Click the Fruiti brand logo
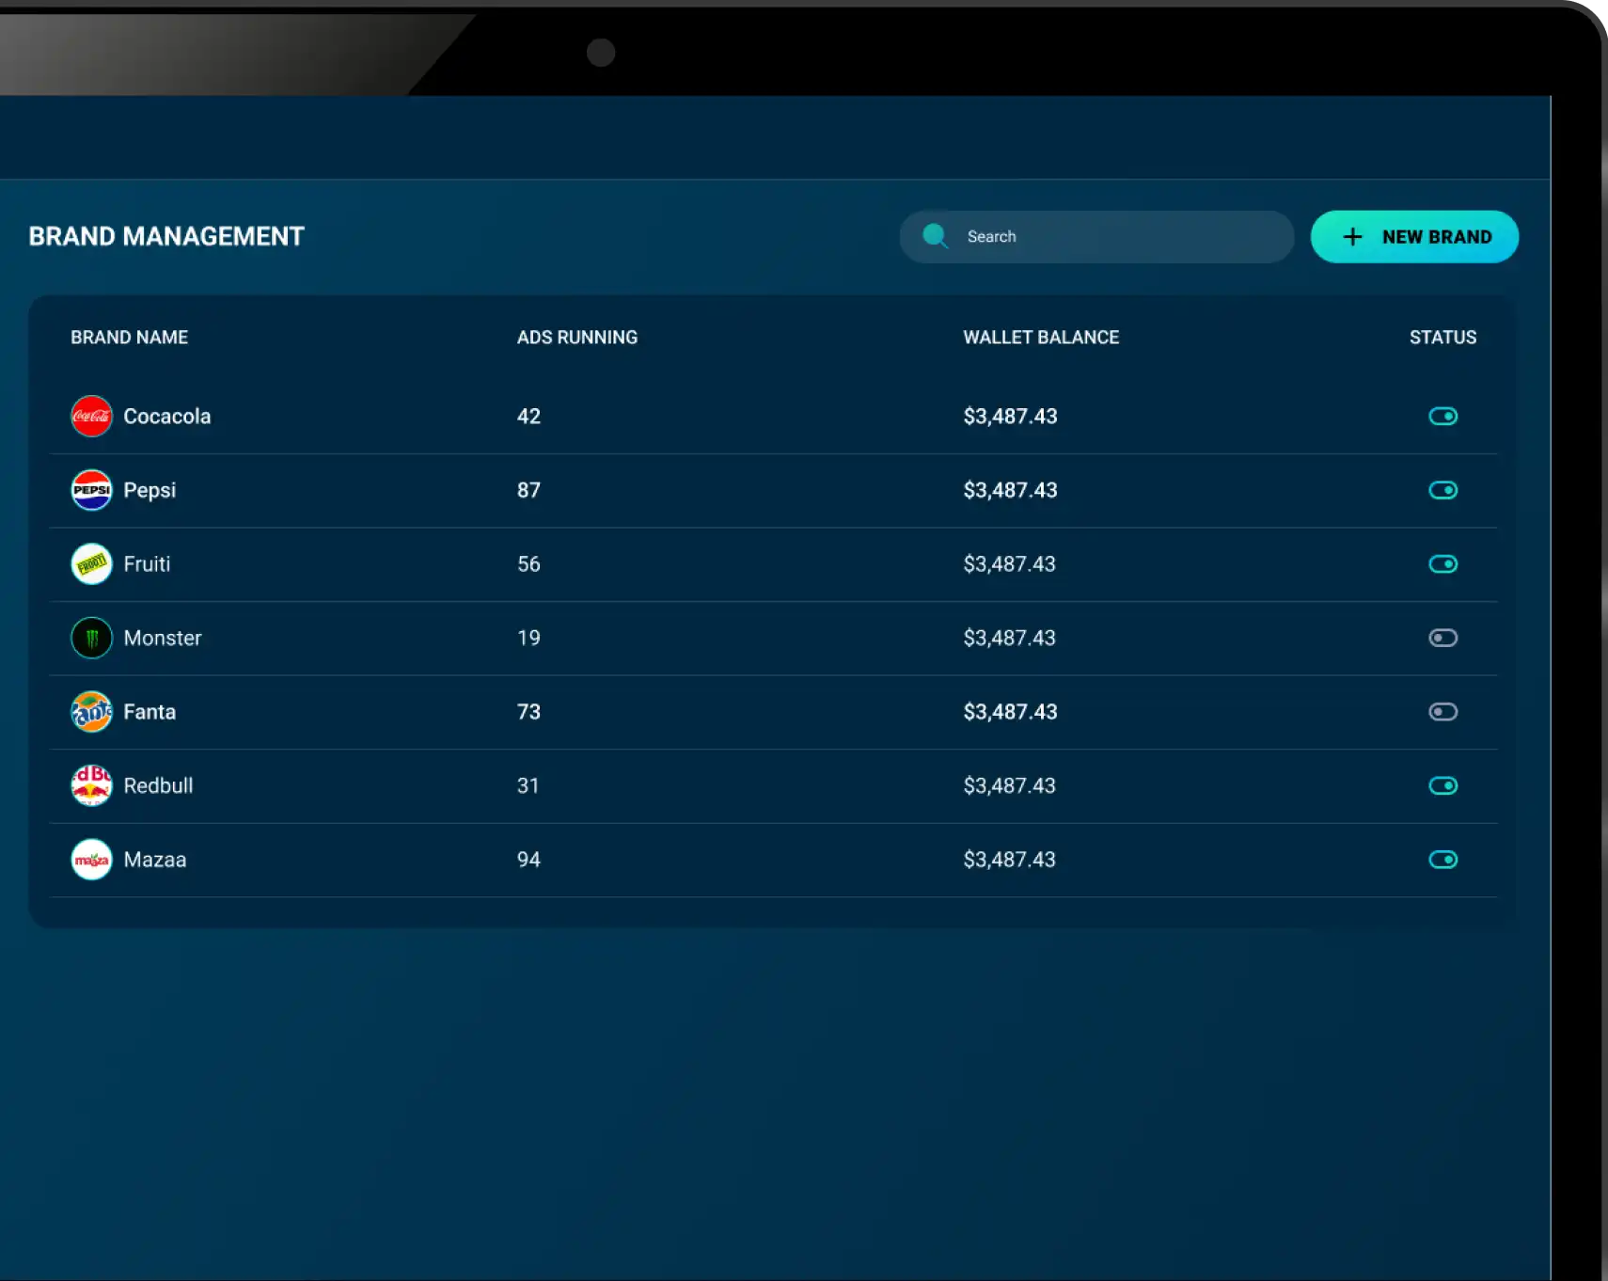1608x1281 pixels. tap(91, 564)
